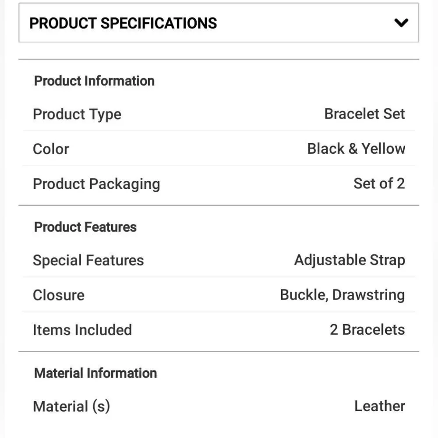
Task: Select the Product Information section heading
Action: (94, 81)
